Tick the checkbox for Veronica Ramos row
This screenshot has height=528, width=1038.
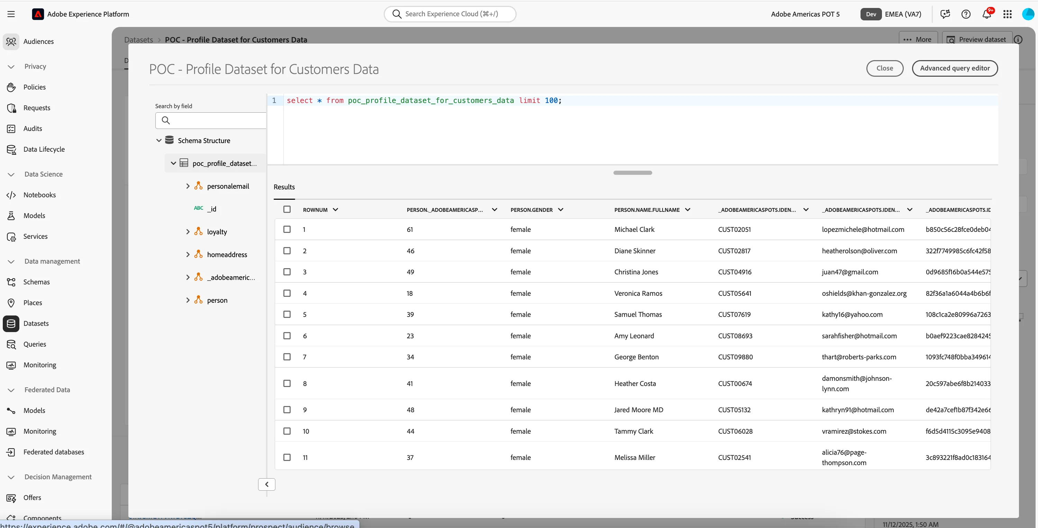click(287, 293)
